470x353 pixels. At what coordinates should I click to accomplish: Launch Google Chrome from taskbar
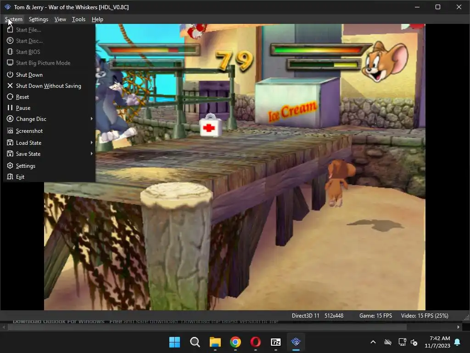[x=235, y=342]
